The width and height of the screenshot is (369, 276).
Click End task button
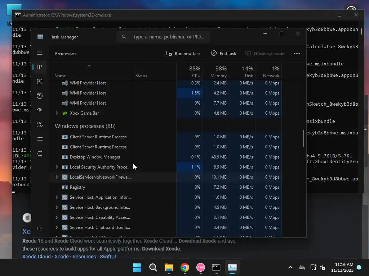coord(223,54)
